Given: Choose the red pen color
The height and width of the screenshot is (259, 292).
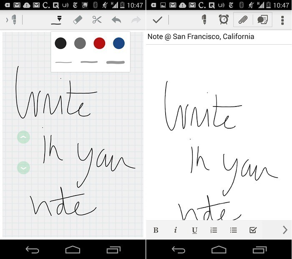Looking at the screenshot, I should (x=99, y=43).
